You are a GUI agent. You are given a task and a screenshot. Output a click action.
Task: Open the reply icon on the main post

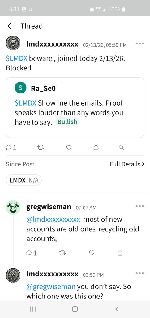coord(11,148)
